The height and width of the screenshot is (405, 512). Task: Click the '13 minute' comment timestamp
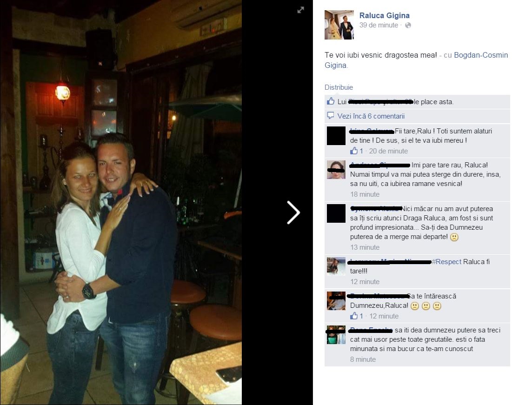(x=365, y=247)
